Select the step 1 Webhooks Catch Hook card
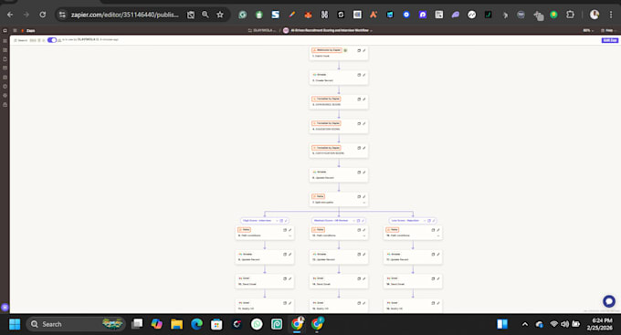The height and width of the screenshot is (335, 621). 339,53
